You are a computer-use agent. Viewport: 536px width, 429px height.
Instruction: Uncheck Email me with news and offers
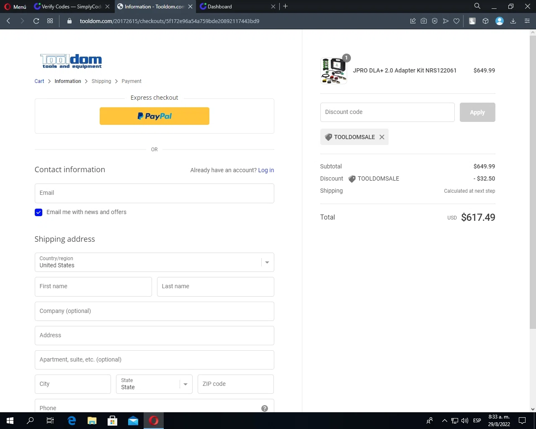tap(39, 212)
